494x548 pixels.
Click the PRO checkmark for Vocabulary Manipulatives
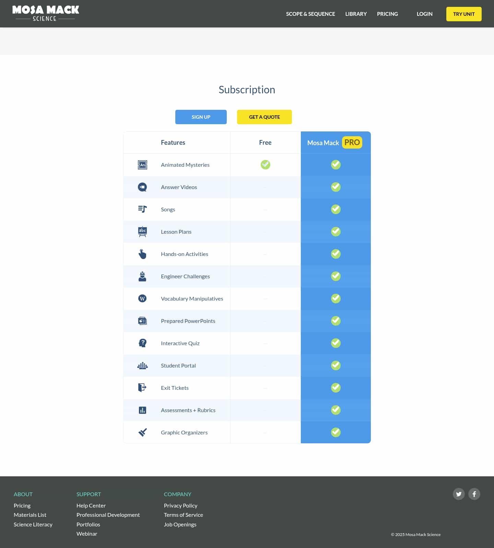tap(336, 299)
